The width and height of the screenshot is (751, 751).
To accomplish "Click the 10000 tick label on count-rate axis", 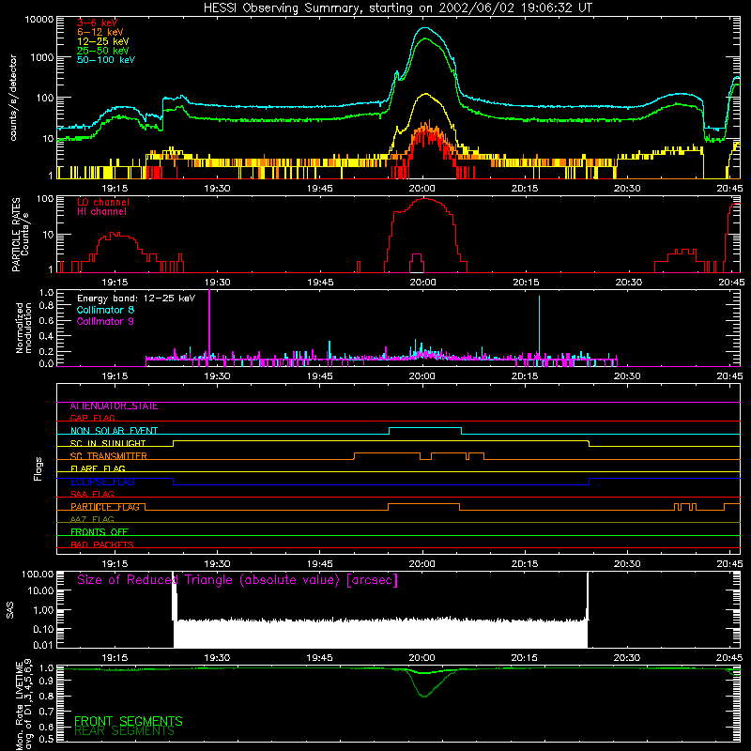I will click(38, 20).
